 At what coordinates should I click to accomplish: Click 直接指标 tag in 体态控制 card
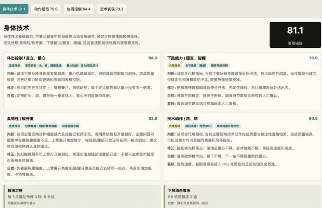pyautogui.click(x=14, y=66)
